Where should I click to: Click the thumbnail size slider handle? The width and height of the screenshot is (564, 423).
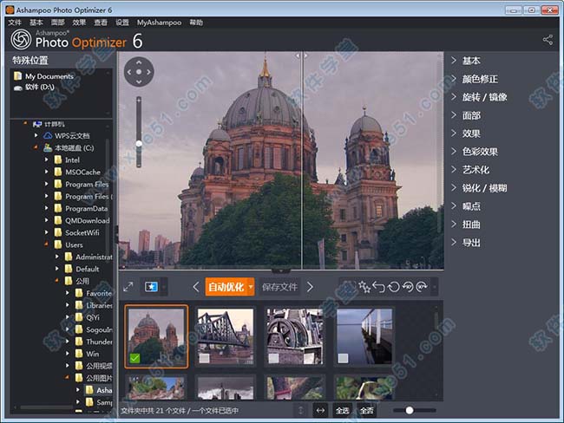point(410,410)
